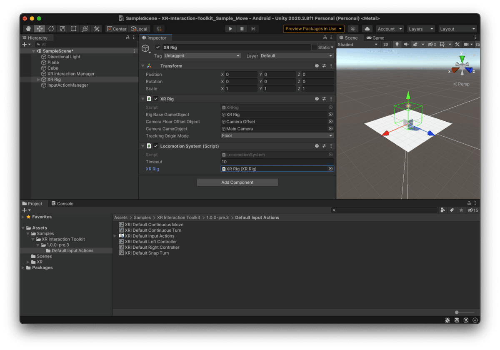Switch to the Console tab
The image size is (500, 350).
point(62,204)
